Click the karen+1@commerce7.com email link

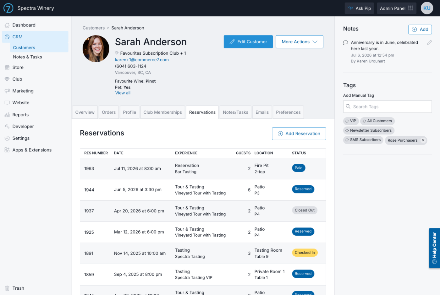(142, 60)
